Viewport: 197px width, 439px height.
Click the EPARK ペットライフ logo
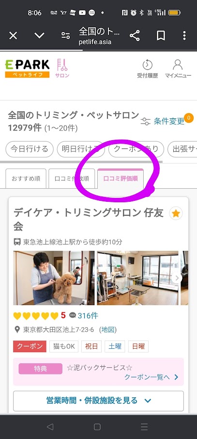coord(28,68)
